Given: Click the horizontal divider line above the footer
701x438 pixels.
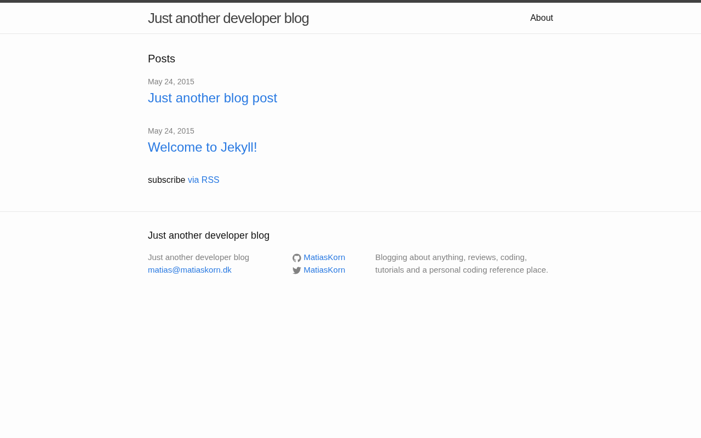Looking at the screenshot, I should pyautogui.click(x=350, y=211).
